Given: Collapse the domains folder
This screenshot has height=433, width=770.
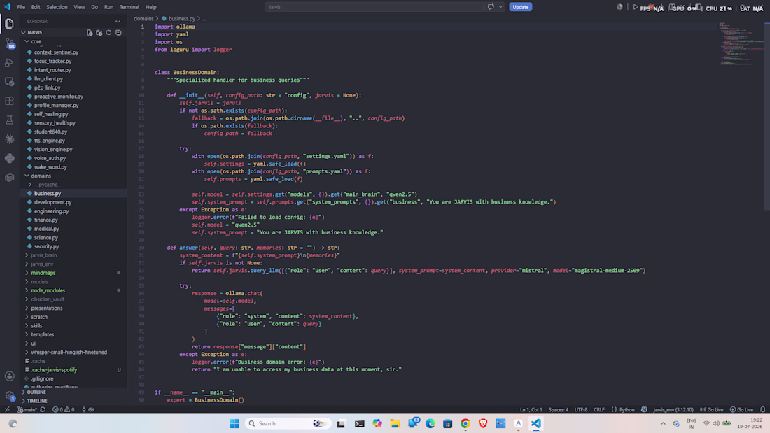Looking at the screenshot, I should tap(41, 176).
